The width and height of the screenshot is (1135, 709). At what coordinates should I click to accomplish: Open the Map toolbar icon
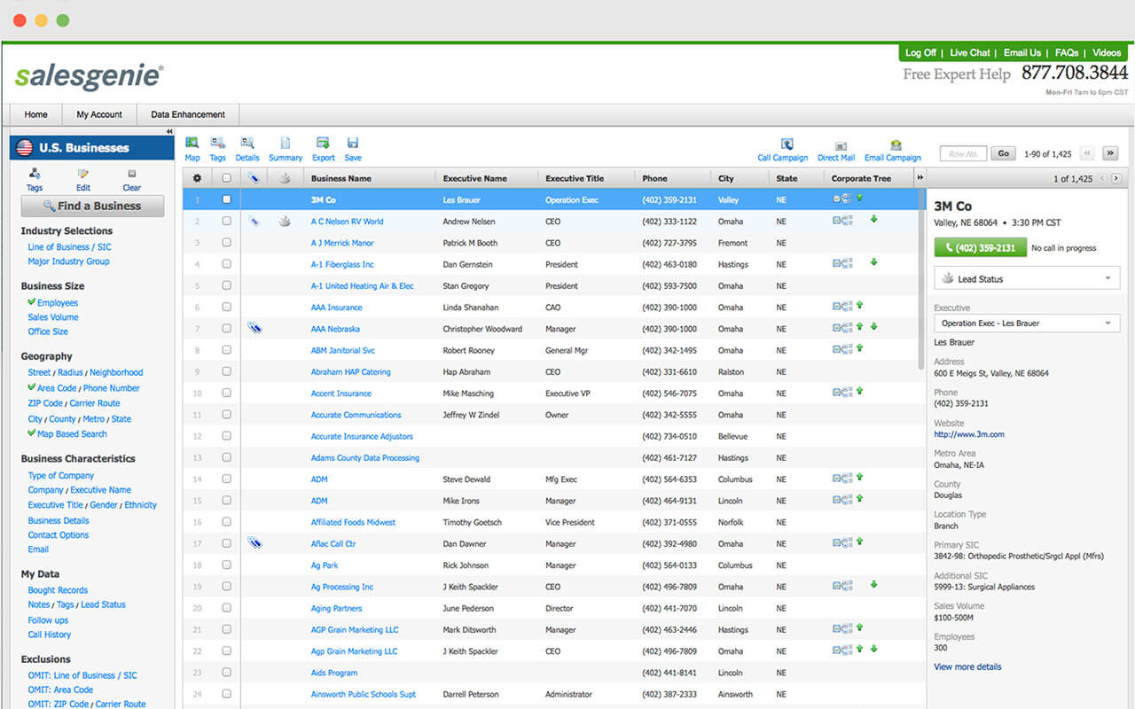point(192,144)
